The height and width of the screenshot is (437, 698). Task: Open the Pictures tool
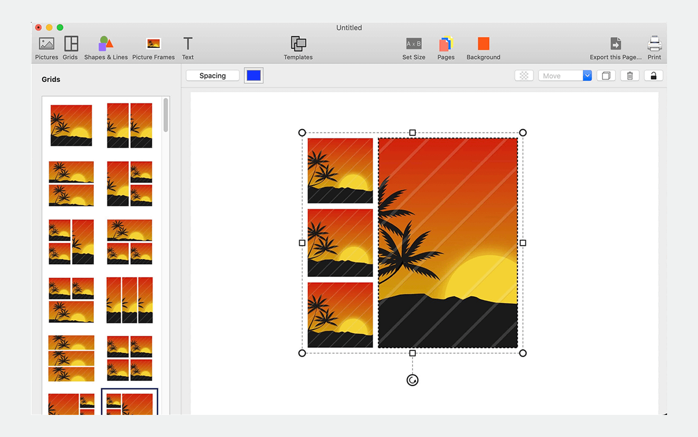point(47,48)
